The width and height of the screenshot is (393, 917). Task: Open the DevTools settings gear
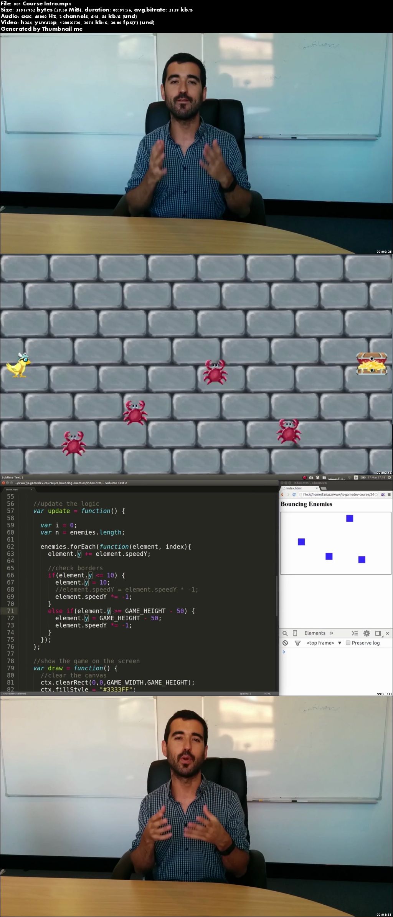tap(367, 633)
